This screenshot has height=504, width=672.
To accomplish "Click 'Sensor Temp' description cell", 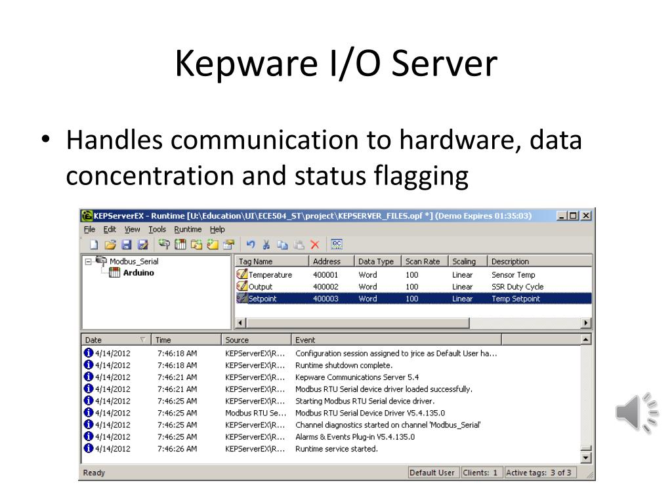I will (x=513, y=275).
